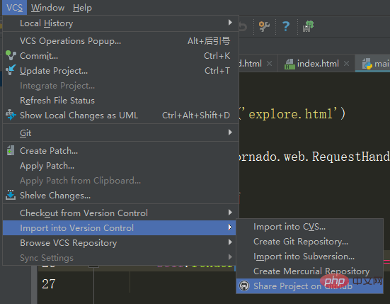Viewport: 390px width, 304px height.
Task: Click the Commit branch icon
Action: coord(11,55)
